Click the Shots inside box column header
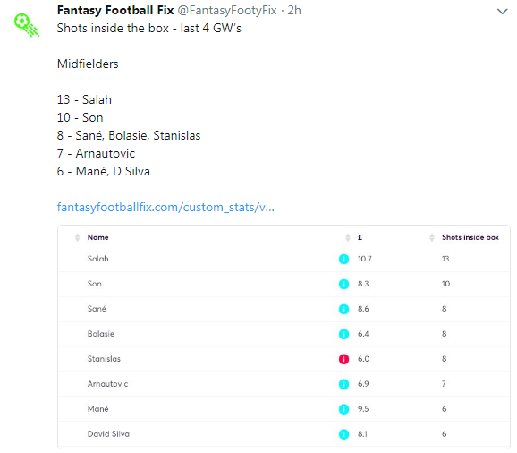Image resolution: width=517 pixels, height=453 pixels. coord(470,237)
